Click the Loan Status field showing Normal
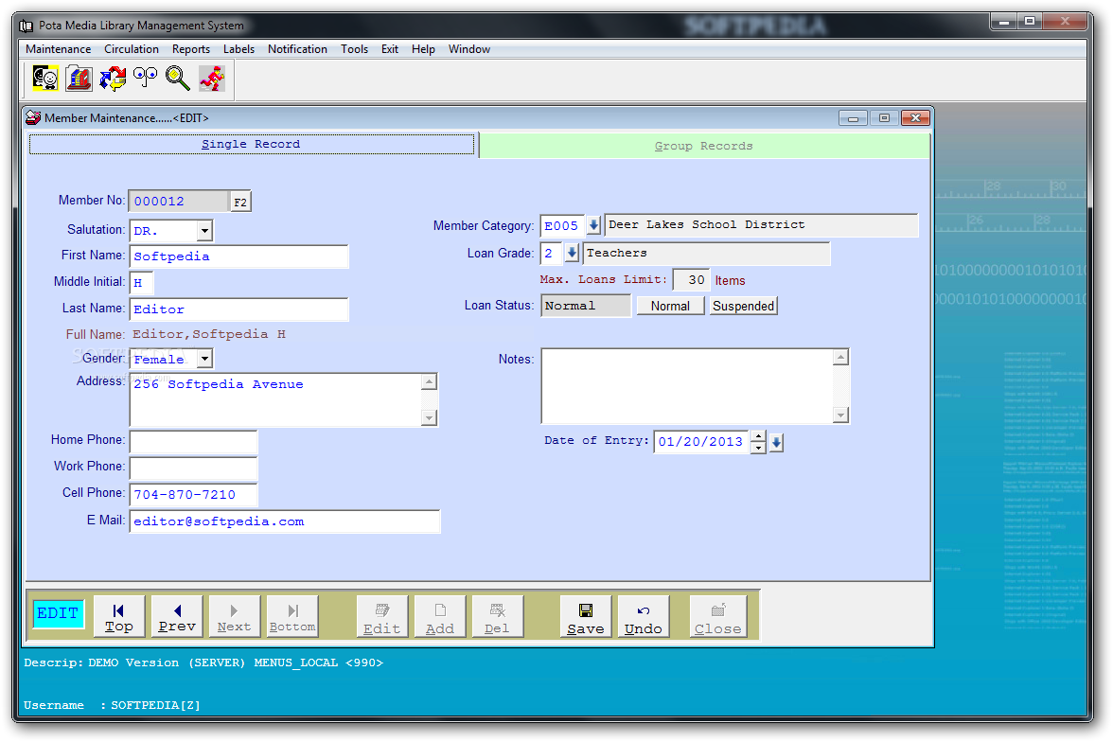 tap(586, 306)
